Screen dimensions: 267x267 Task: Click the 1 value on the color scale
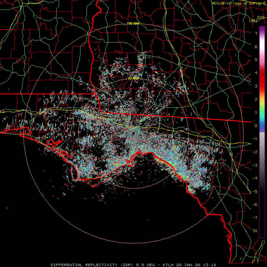coord(256,112)
